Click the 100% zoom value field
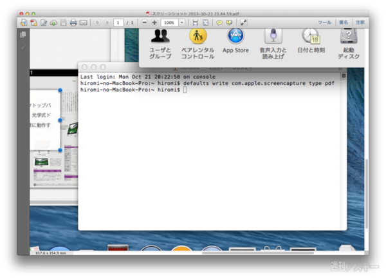 [x=170, y=23]
